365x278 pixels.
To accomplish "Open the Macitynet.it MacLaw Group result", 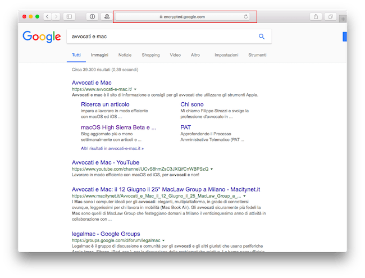I will coord(166,189).
